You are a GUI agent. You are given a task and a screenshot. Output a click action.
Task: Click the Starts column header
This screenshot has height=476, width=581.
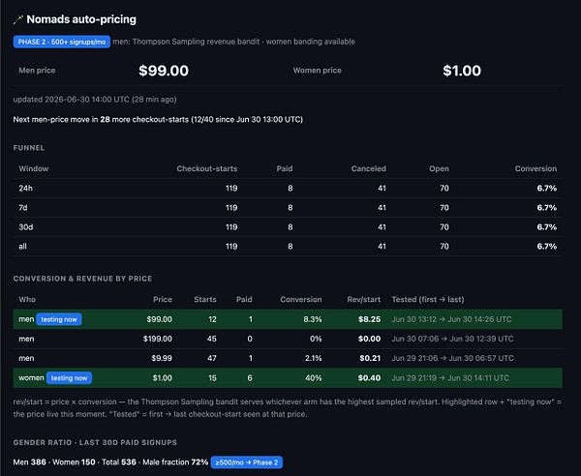coord(205,299)
